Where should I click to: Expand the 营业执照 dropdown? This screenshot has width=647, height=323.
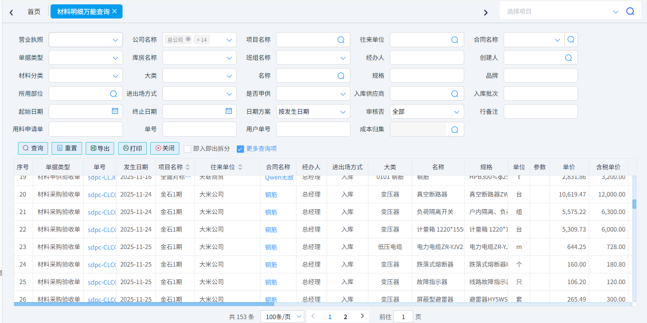[115, 40]
